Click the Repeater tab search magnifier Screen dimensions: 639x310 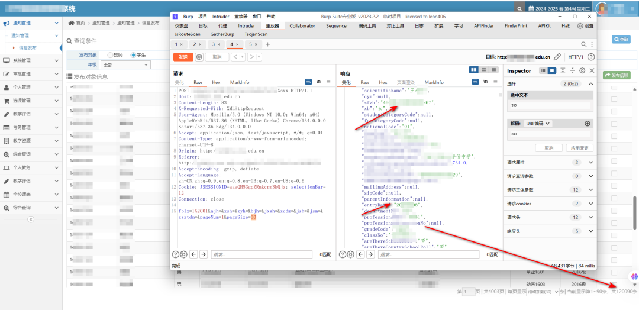(x=583, y=44)
